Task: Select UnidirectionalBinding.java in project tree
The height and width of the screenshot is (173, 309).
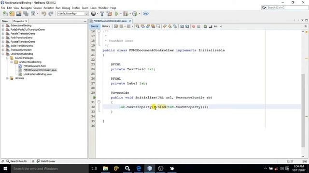Action: [x=38, y=74]
